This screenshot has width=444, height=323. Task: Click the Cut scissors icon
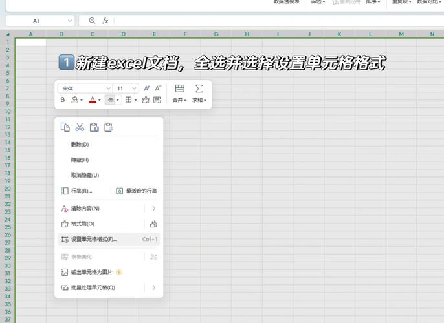(x=80, y=127)
